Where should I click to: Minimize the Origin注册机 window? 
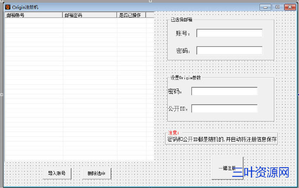coord(265,7)
